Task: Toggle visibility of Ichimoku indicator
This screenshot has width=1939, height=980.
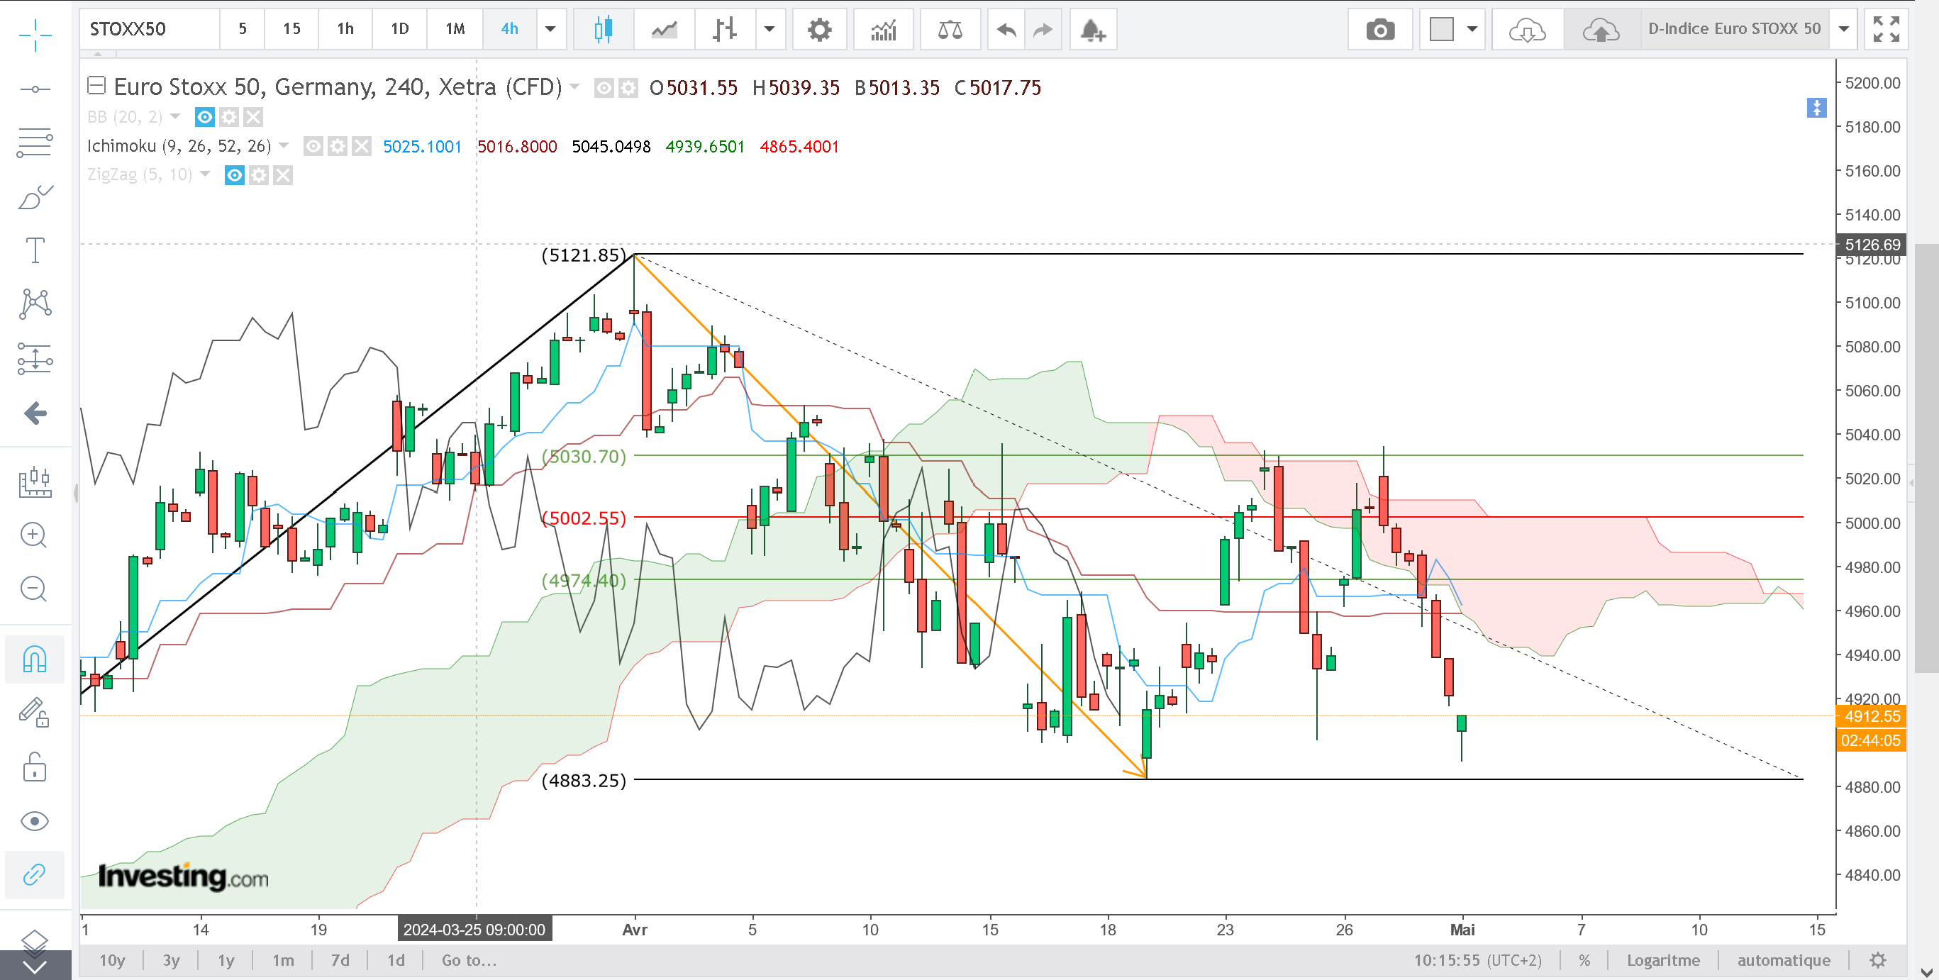Action: click(x=313, y=146)
